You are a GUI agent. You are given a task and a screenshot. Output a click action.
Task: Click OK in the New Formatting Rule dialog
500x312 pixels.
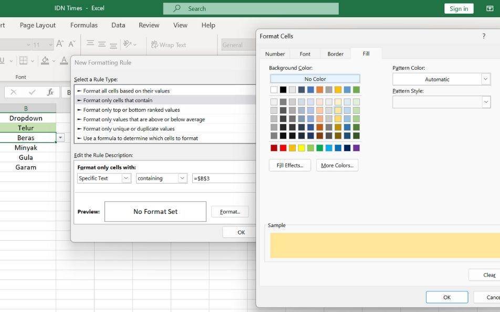tap(239, 232)
